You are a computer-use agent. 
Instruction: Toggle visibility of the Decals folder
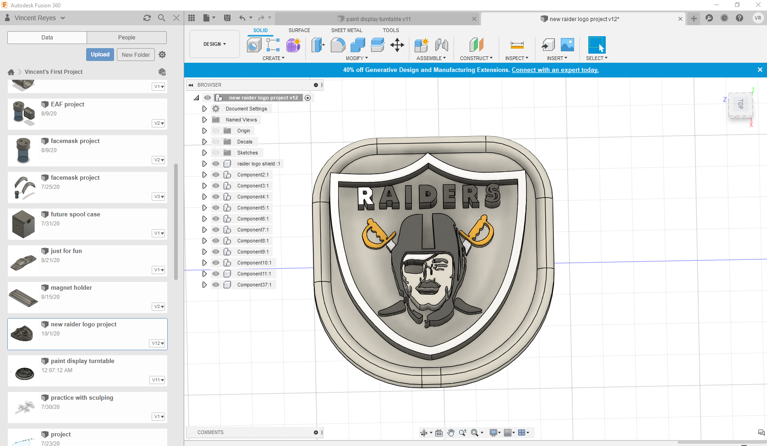coord(215,142)
